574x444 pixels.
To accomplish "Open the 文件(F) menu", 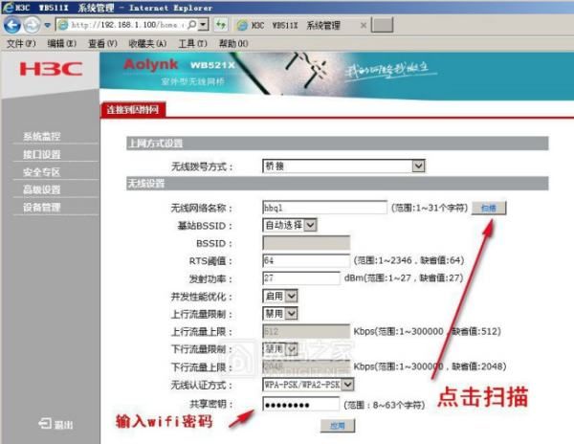I will 21,43.
